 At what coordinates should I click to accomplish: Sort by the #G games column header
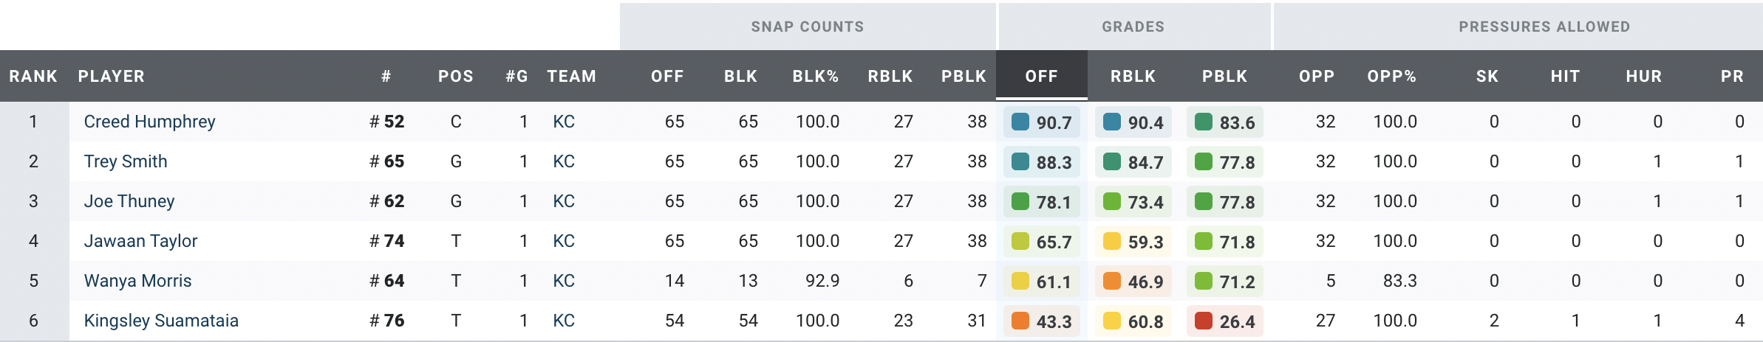point(516,76)
